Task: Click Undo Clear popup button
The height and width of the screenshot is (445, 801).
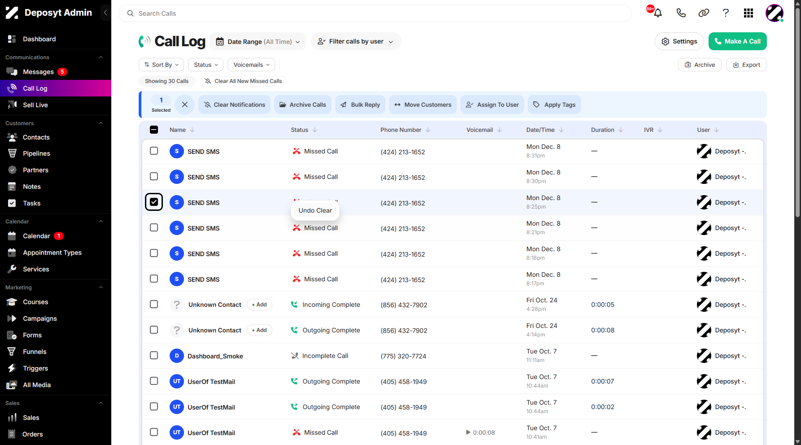Action: (x=315, y=210)
